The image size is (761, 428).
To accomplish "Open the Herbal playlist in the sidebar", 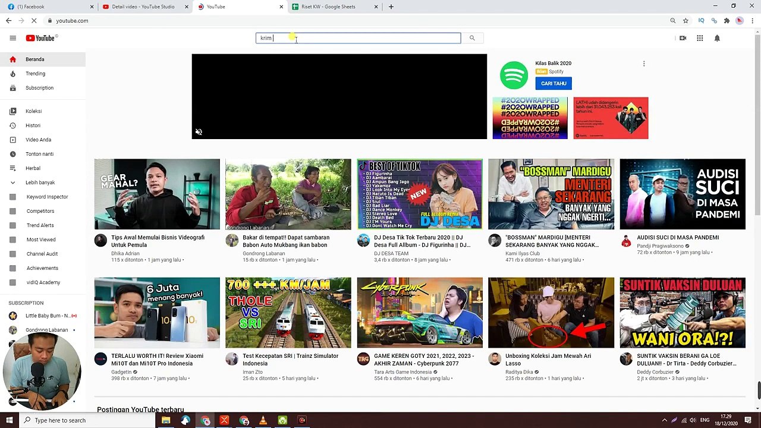I will point(43,168).
